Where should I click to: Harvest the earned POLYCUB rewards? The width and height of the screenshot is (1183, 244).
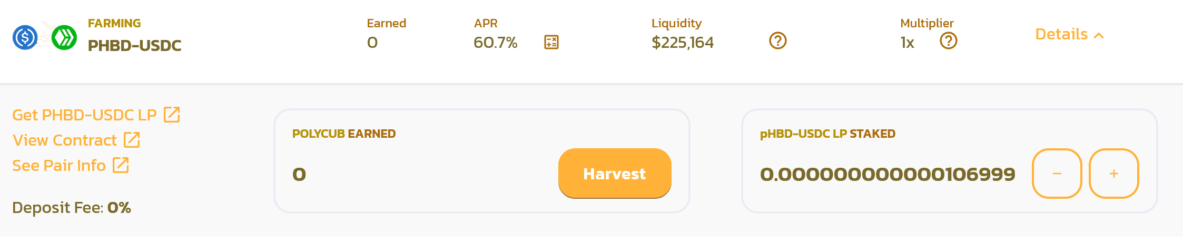(x=615, y=174)
